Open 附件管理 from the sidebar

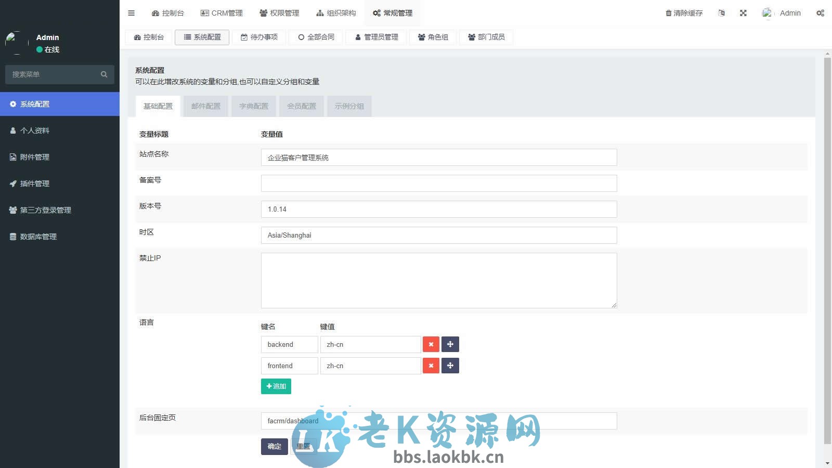click(35, 157)
